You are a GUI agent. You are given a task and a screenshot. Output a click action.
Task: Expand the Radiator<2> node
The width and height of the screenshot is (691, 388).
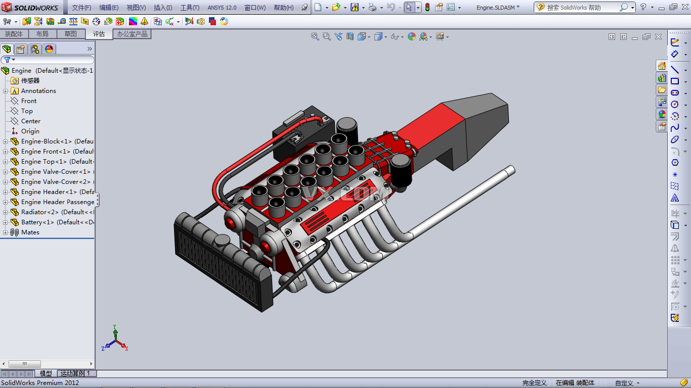[5, 212]
